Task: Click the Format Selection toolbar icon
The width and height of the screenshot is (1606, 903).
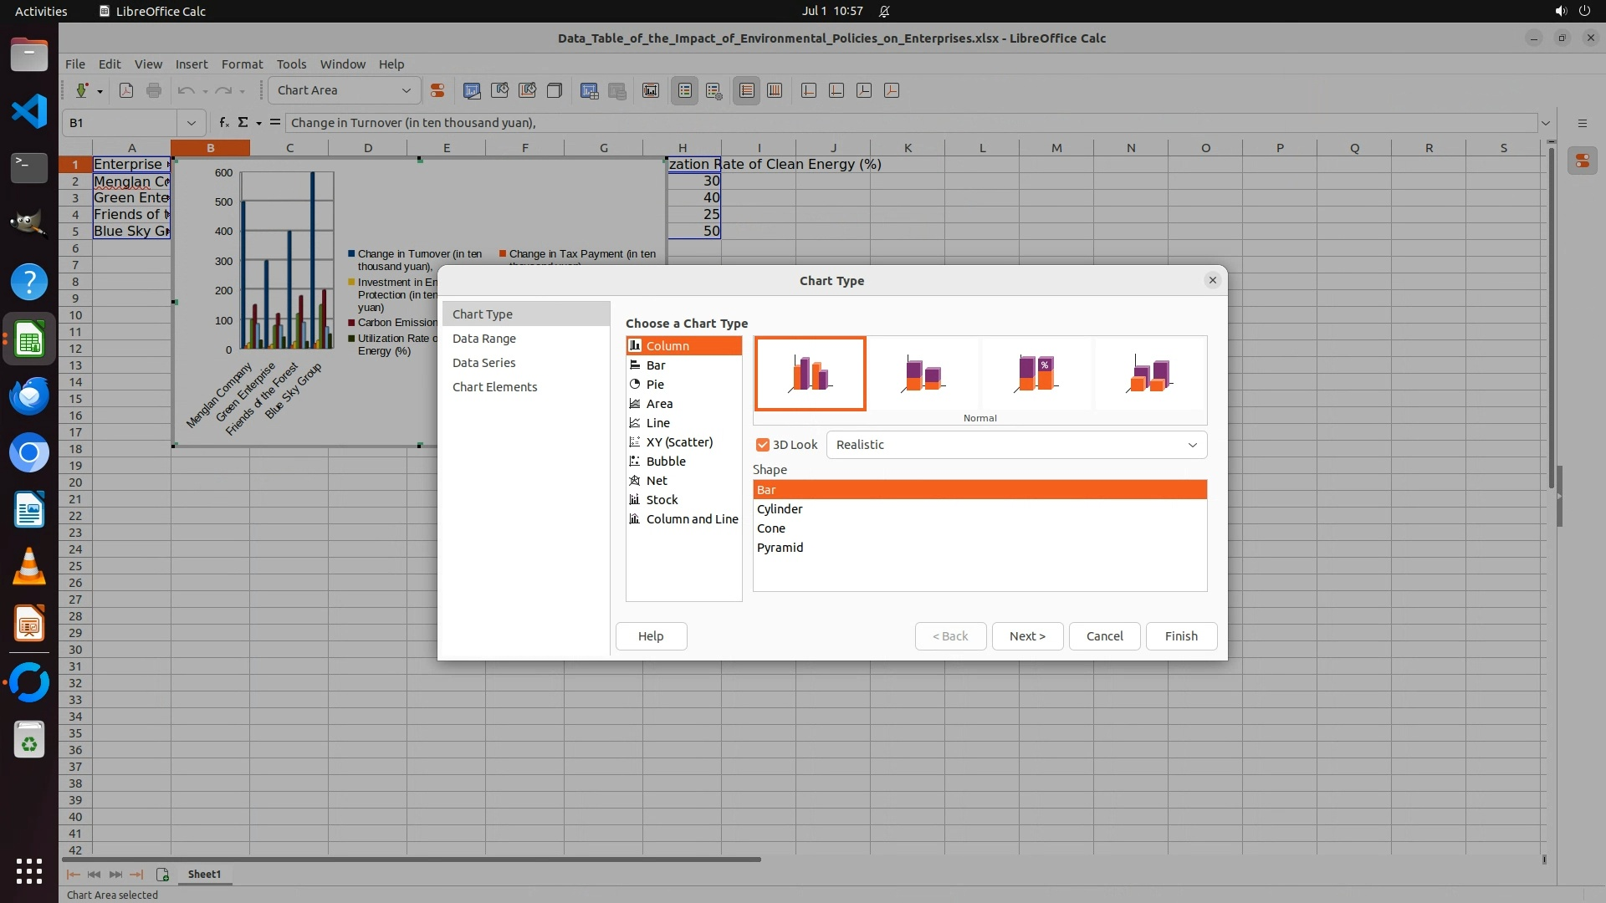Action: pos(437,90)
